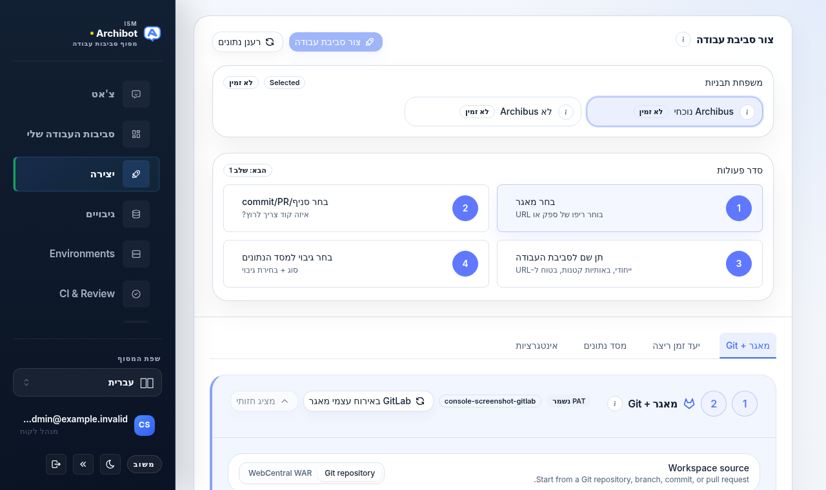The height and width of the screenshot is (490, 826).
Task: Select step 3 תן שם לסביבת העבודה card
Action: 630,264
